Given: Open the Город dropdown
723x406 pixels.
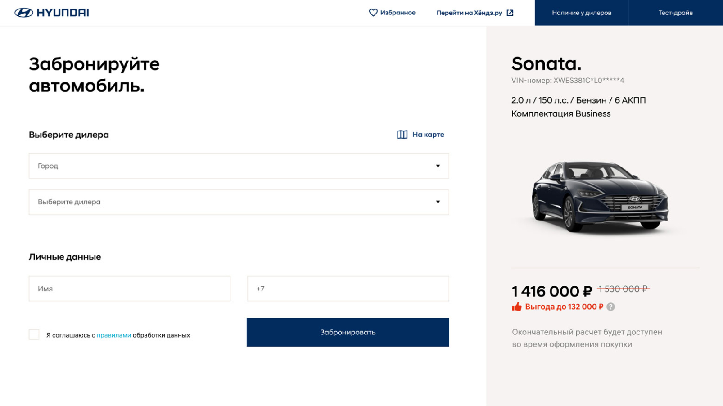Looking at the screenshot, I should (x=239, y=166).
